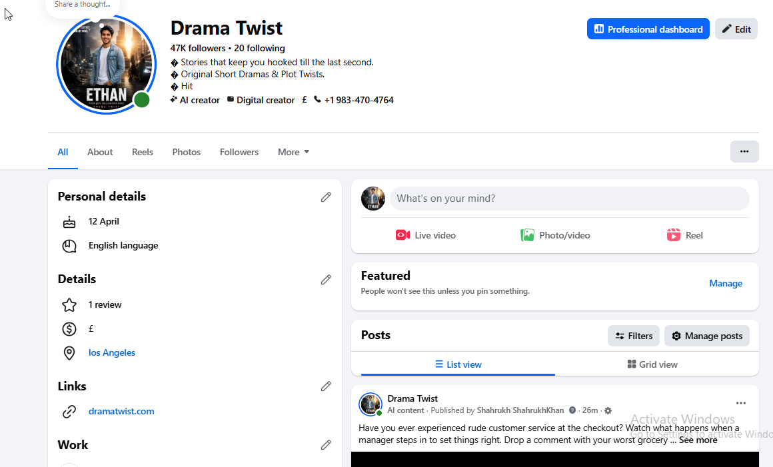Open Shahrukh ShahrukhKhan publisher link
Screen dimensions: 773x467
click(x=520, y=410)
